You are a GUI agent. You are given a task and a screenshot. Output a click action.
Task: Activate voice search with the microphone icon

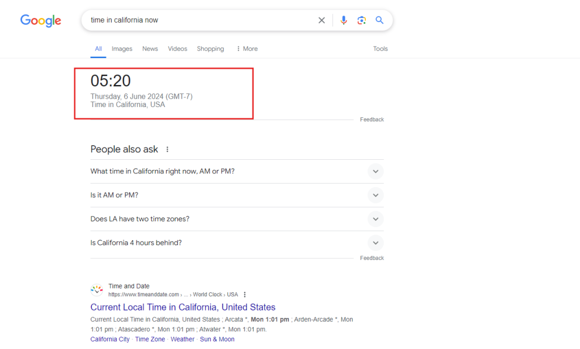point(344,20)
